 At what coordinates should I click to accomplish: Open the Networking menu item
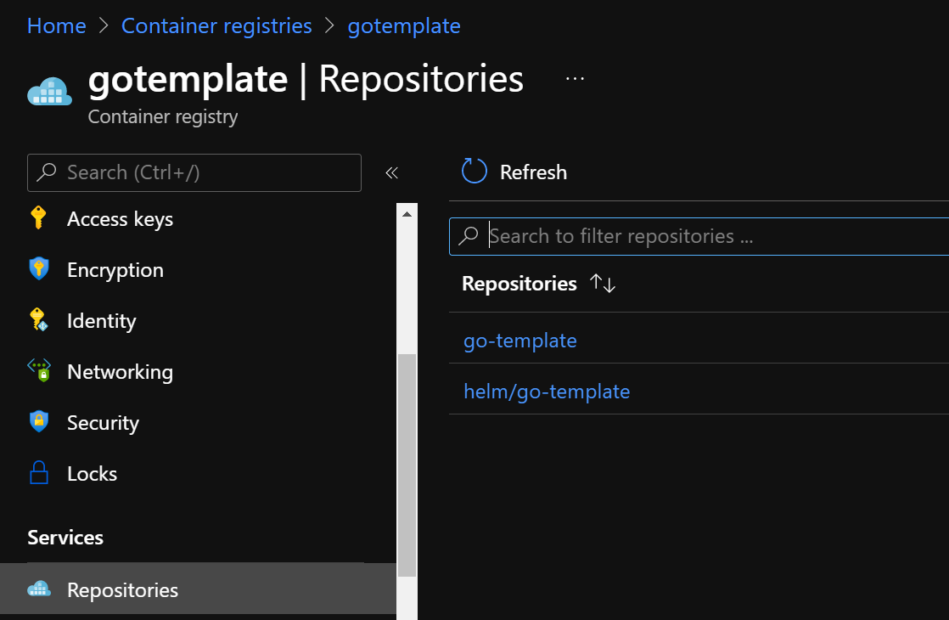[x=120, y=371]
